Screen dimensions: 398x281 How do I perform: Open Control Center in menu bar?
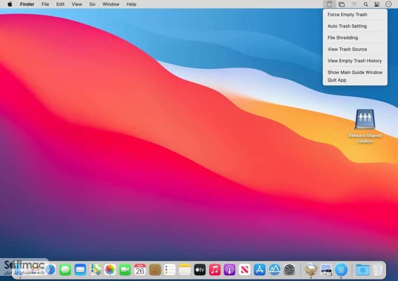(377, 4)
